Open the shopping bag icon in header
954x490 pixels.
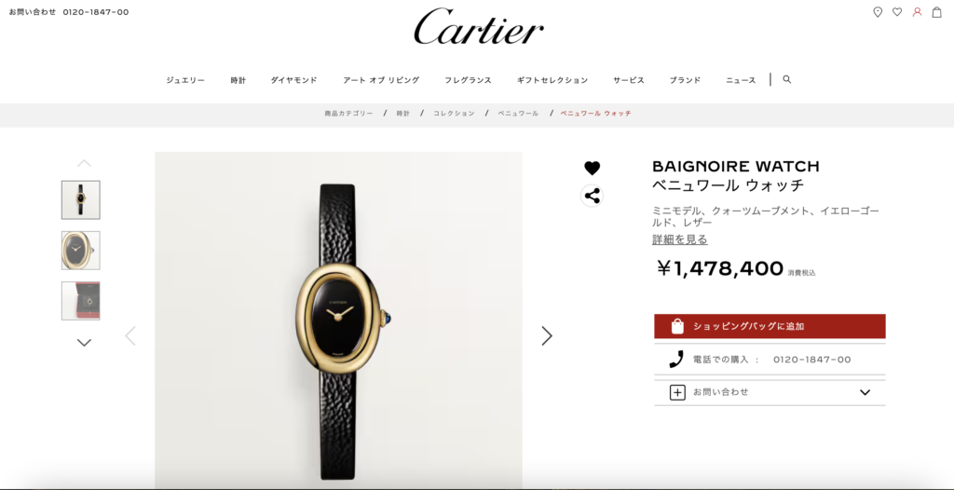(937, 12)
